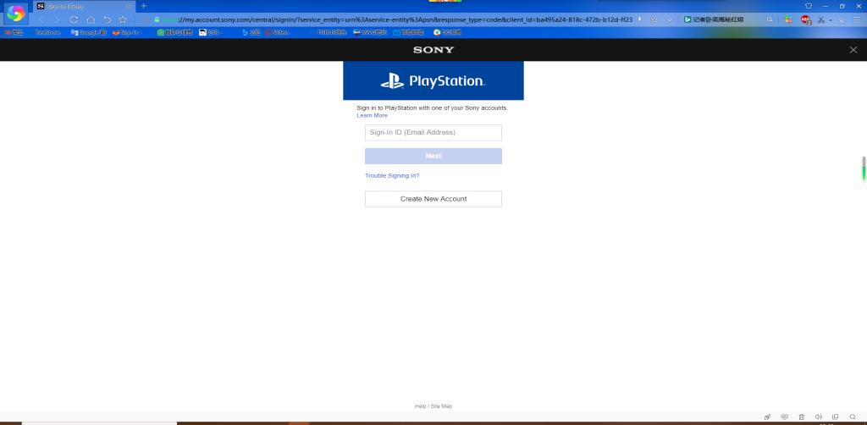
Task: Open the rocket accelerator icon in status bar
Action: pos(768,417)
